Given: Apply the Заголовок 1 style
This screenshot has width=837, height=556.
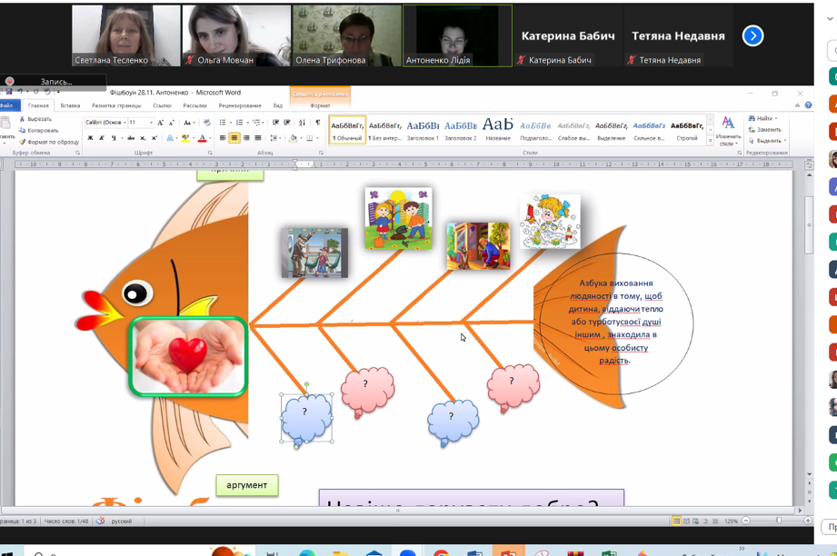Looking at the screenshot, I should click(423, 129).
